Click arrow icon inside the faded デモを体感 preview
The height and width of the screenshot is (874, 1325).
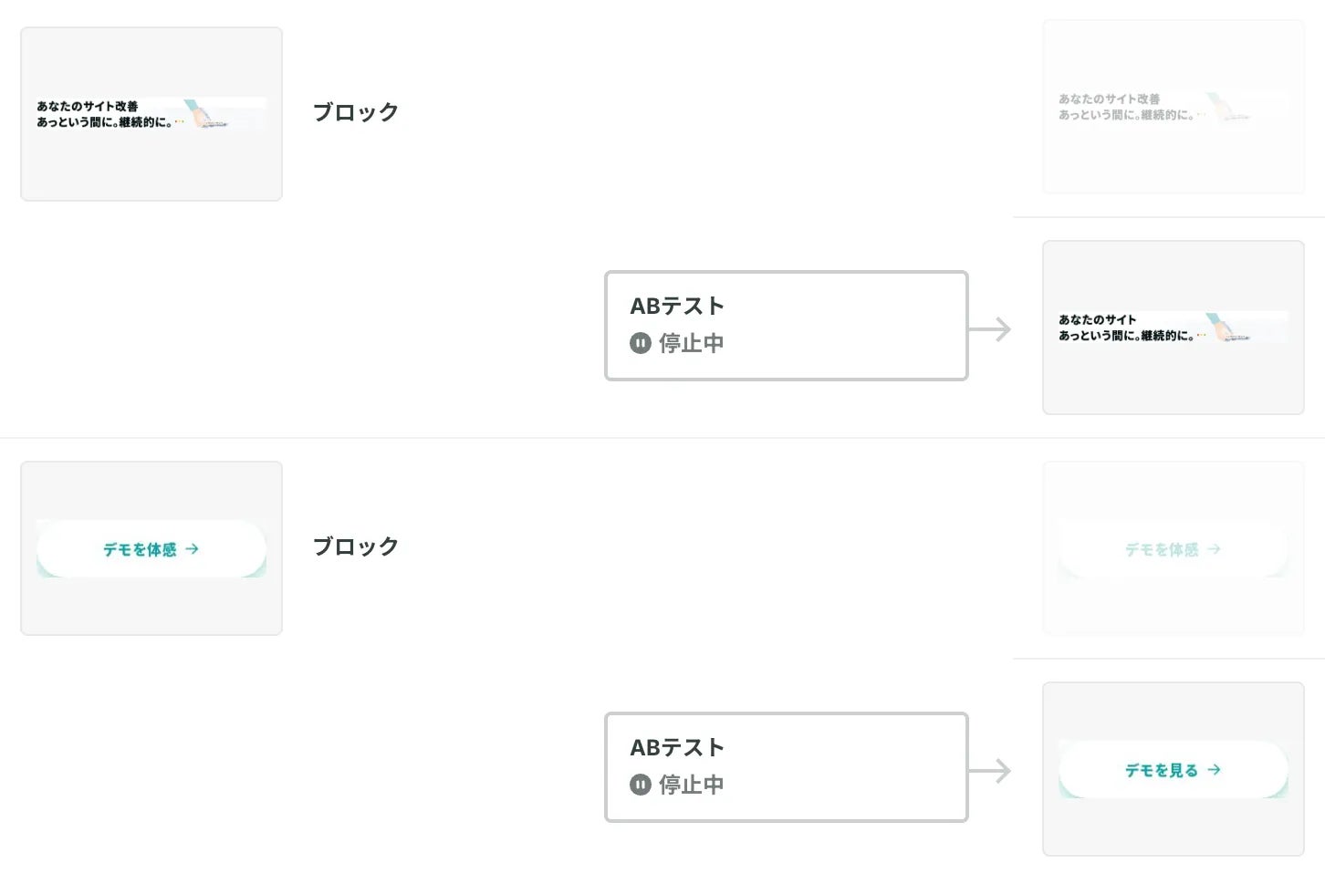(x=1214, y=549)
